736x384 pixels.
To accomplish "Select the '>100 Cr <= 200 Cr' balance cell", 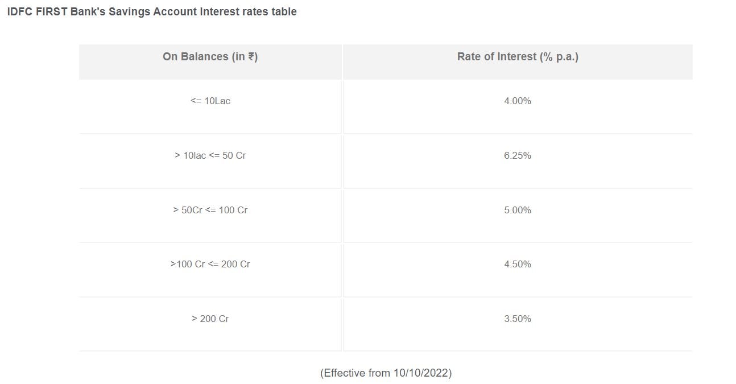I will coord(210,264).
